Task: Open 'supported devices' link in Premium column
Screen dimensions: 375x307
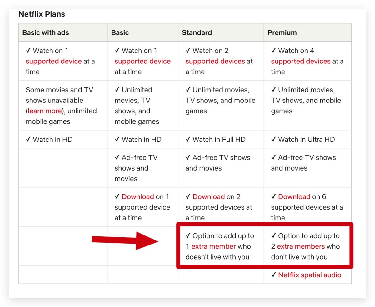Action: tap(301, 61)
